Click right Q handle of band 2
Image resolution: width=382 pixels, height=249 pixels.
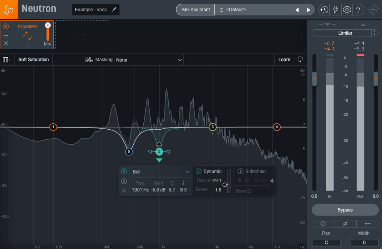(168, 152)
